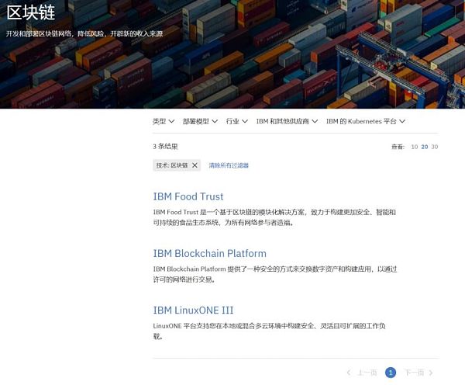The height and width of the screenshot is (385, 465).
Task: Open the IBM LinuxONE III result
Action: [x=193, y=310]
